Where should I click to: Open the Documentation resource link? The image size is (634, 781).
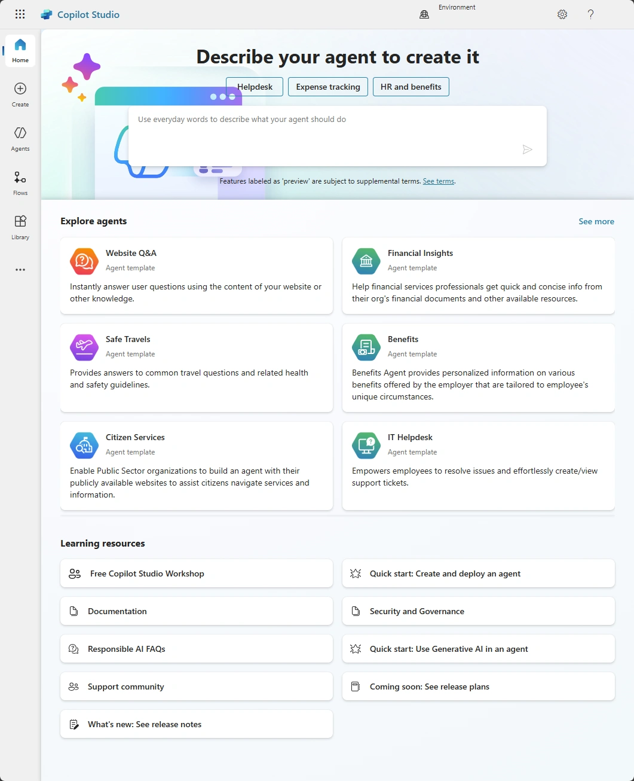tap(197, 611)
